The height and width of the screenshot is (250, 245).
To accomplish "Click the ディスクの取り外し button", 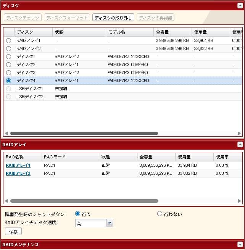I will point(113,18).
